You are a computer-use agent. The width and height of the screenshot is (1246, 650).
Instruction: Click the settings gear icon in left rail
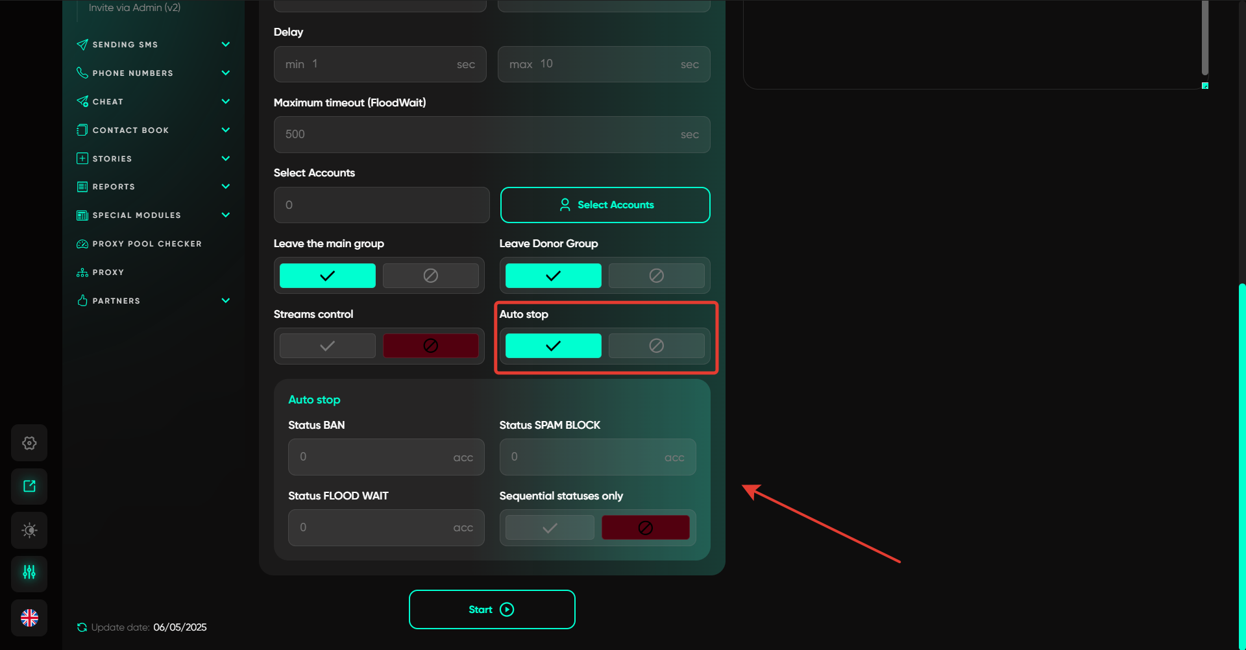pyautogui.click(x=29, y=443)
